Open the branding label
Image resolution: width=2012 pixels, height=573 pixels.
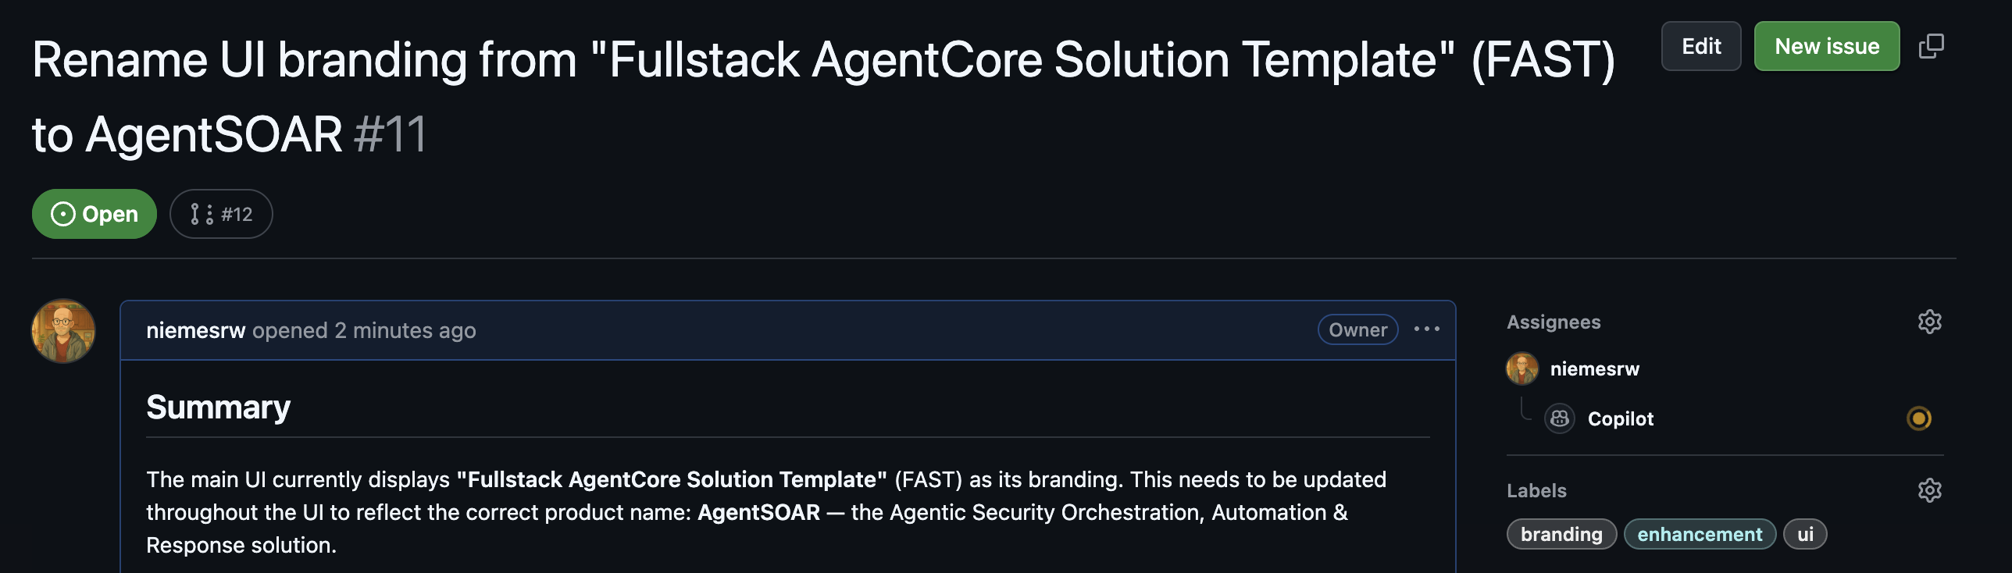[x=1561, y=534]
